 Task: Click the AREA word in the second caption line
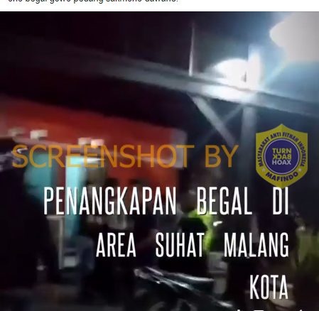116,245
